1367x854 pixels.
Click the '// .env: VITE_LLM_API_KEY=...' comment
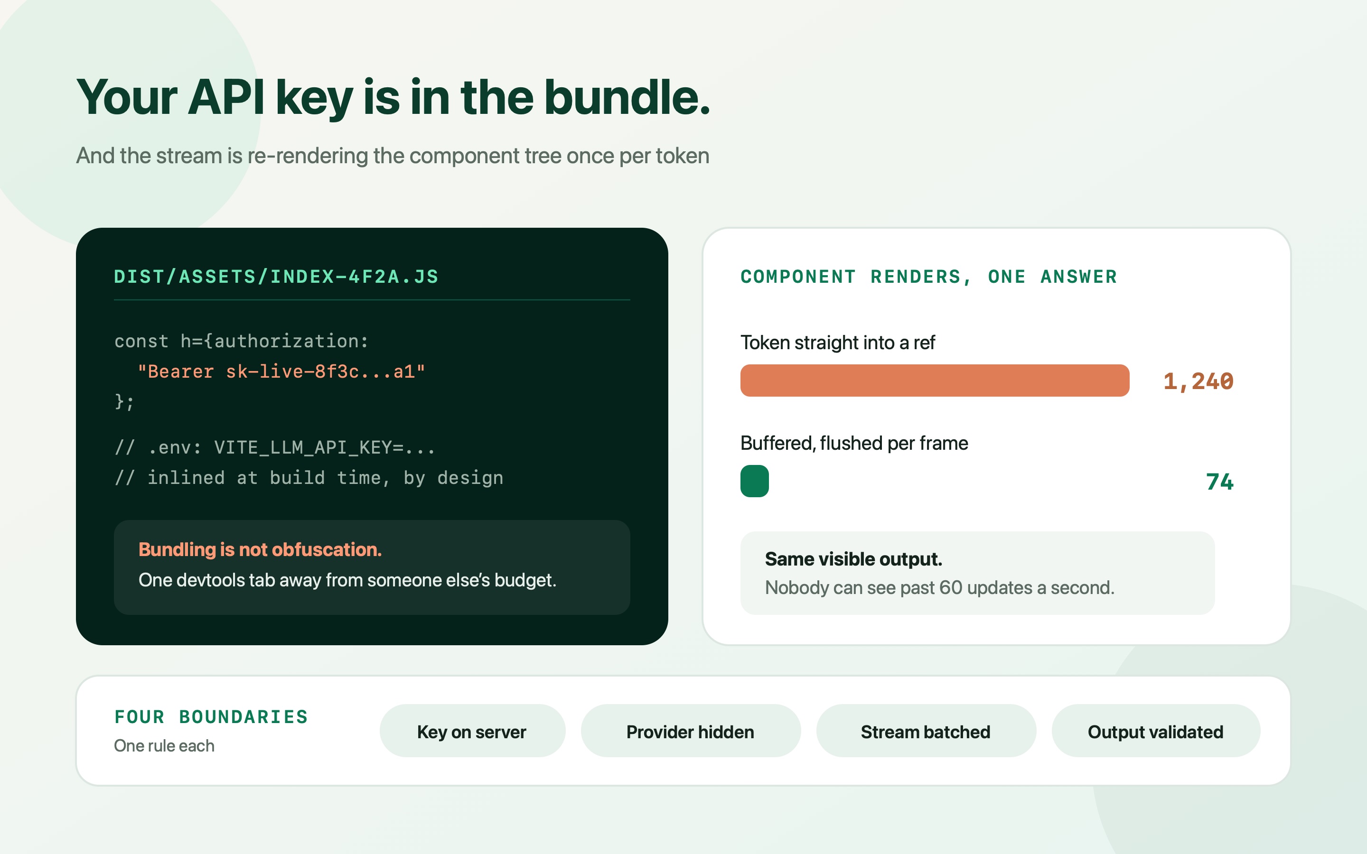tap(275, 447)
